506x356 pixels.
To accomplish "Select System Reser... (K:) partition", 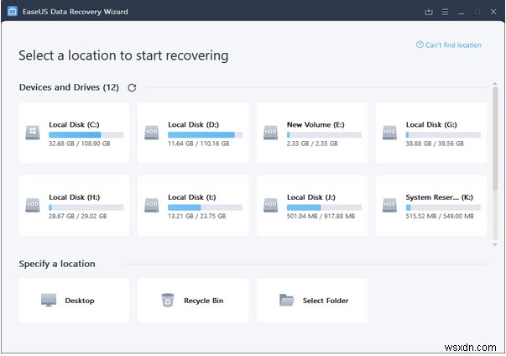I will pyautogui.click(x=431, y=206).
